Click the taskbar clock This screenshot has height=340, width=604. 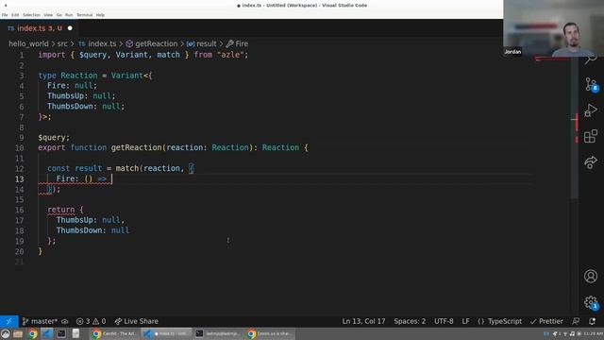coord(594,333)
